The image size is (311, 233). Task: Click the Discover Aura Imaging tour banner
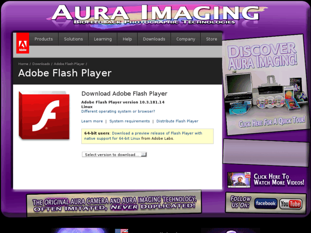[265, 85]
